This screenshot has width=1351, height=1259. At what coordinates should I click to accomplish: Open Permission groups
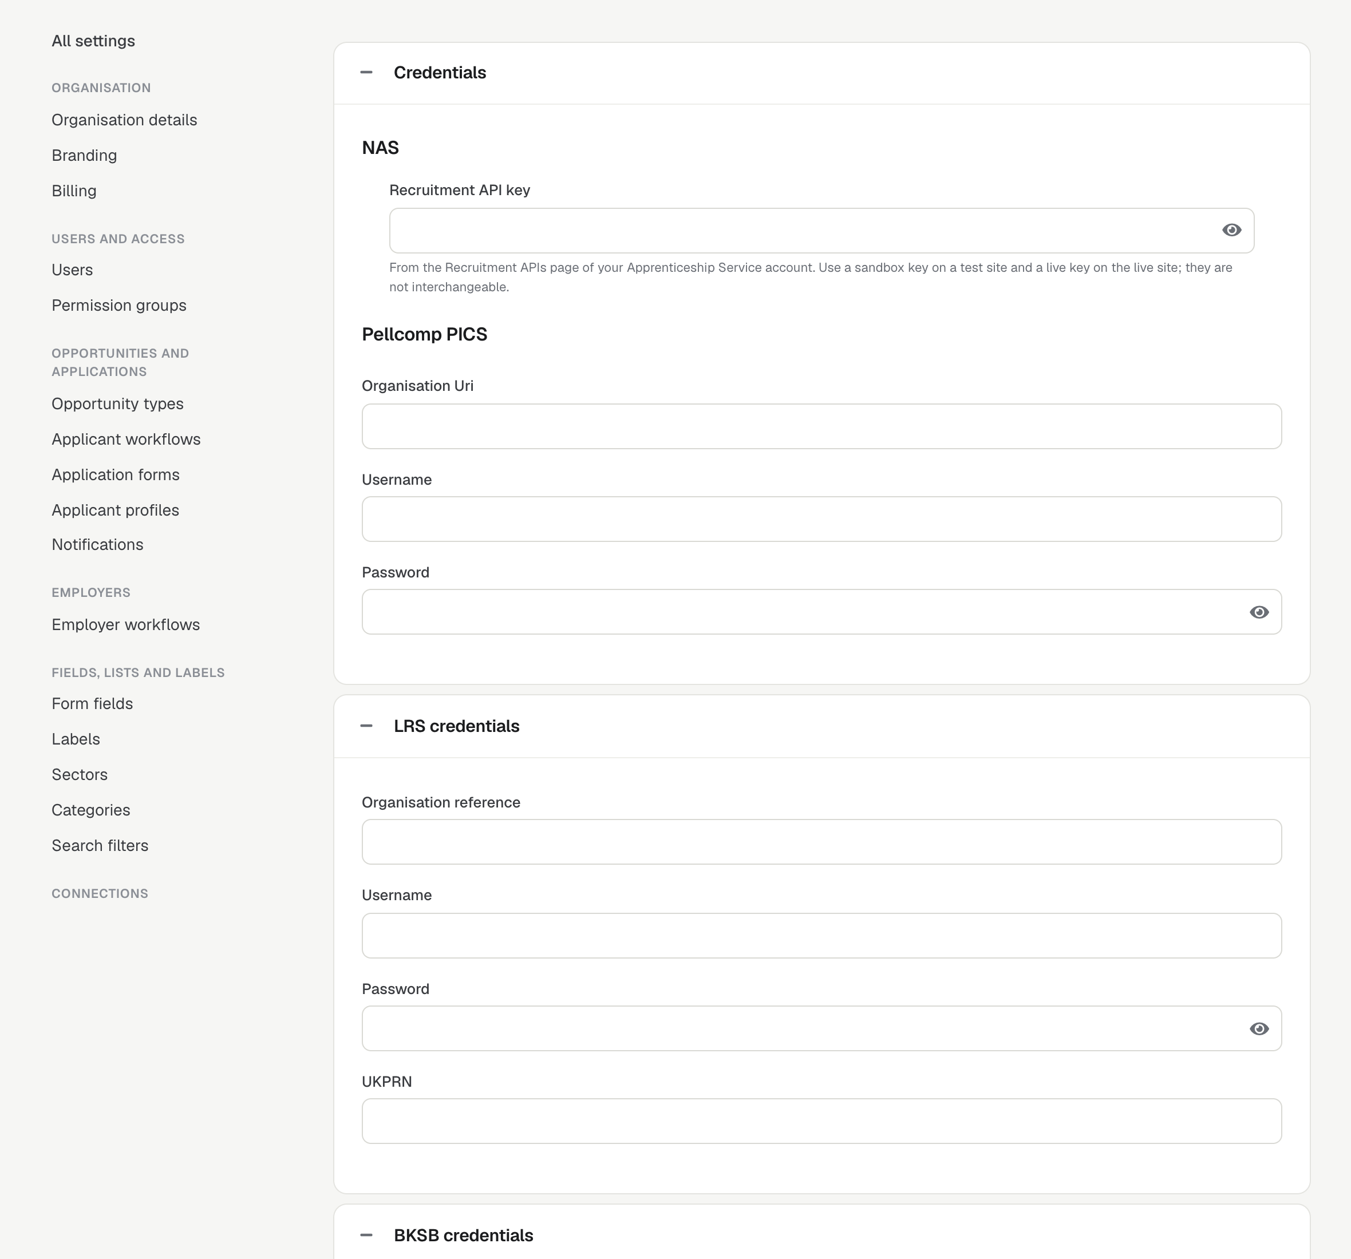(x=119, y=305)
